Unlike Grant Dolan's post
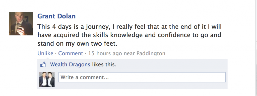 pos(45,53)
